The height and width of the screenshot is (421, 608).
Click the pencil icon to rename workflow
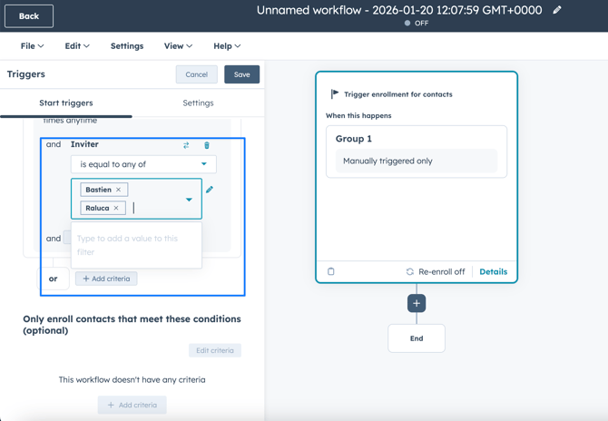pyautogui.click(x=557, y=10)
